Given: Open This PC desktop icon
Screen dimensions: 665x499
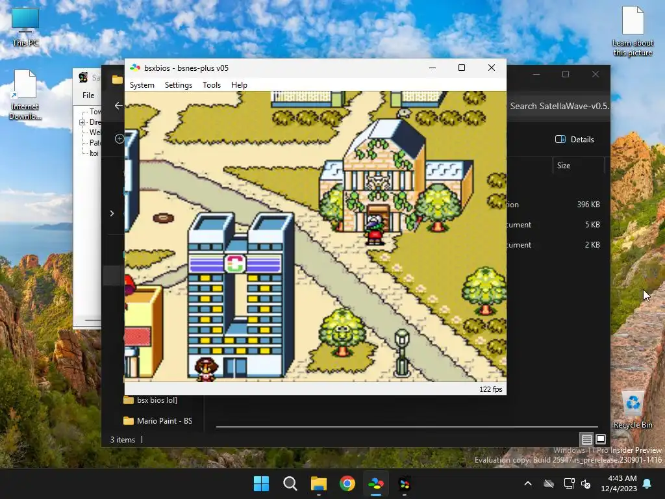Looking at the screenshot, I should (25, 27).
